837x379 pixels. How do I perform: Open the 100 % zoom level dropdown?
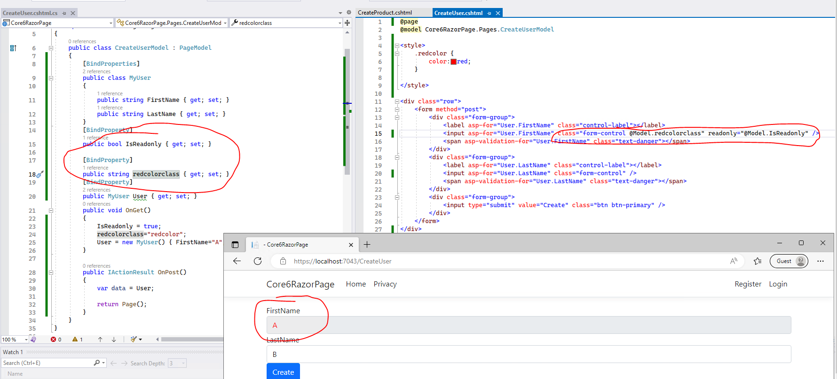[26, 340]
